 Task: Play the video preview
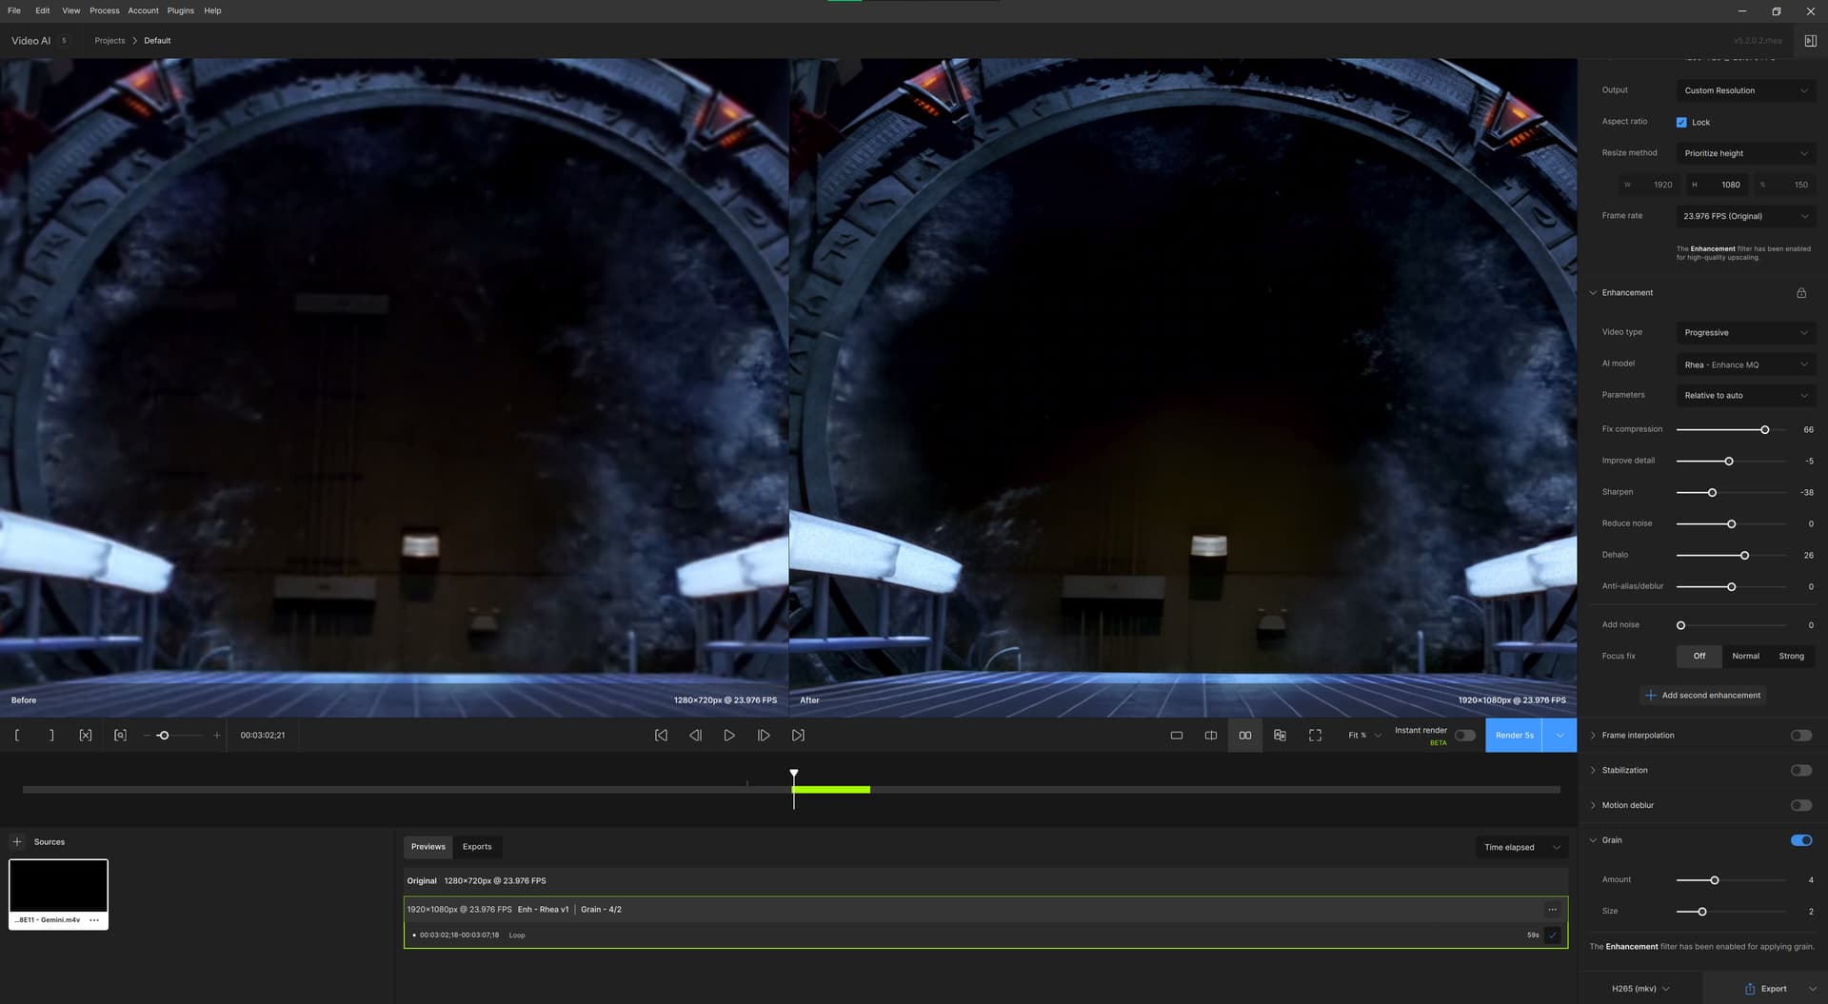[728, 736]
